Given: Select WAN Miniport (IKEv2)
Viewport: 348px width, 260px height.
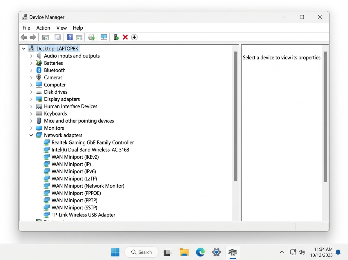Looking at the screenshot, I should tap(75, 157).
